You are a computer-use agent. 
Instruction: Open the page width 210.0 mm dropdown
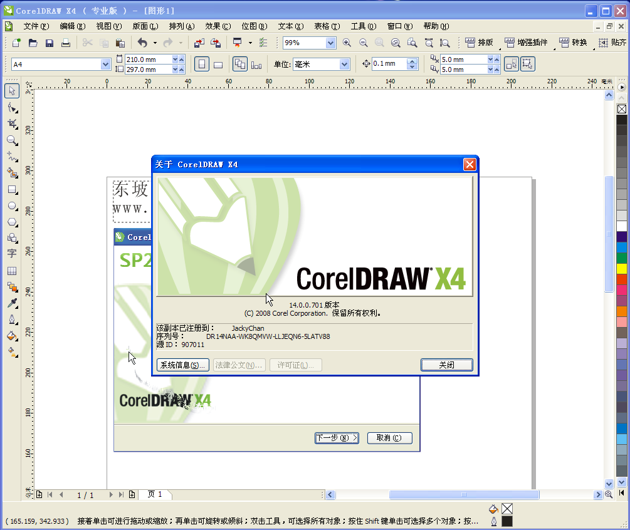(175, 59)
